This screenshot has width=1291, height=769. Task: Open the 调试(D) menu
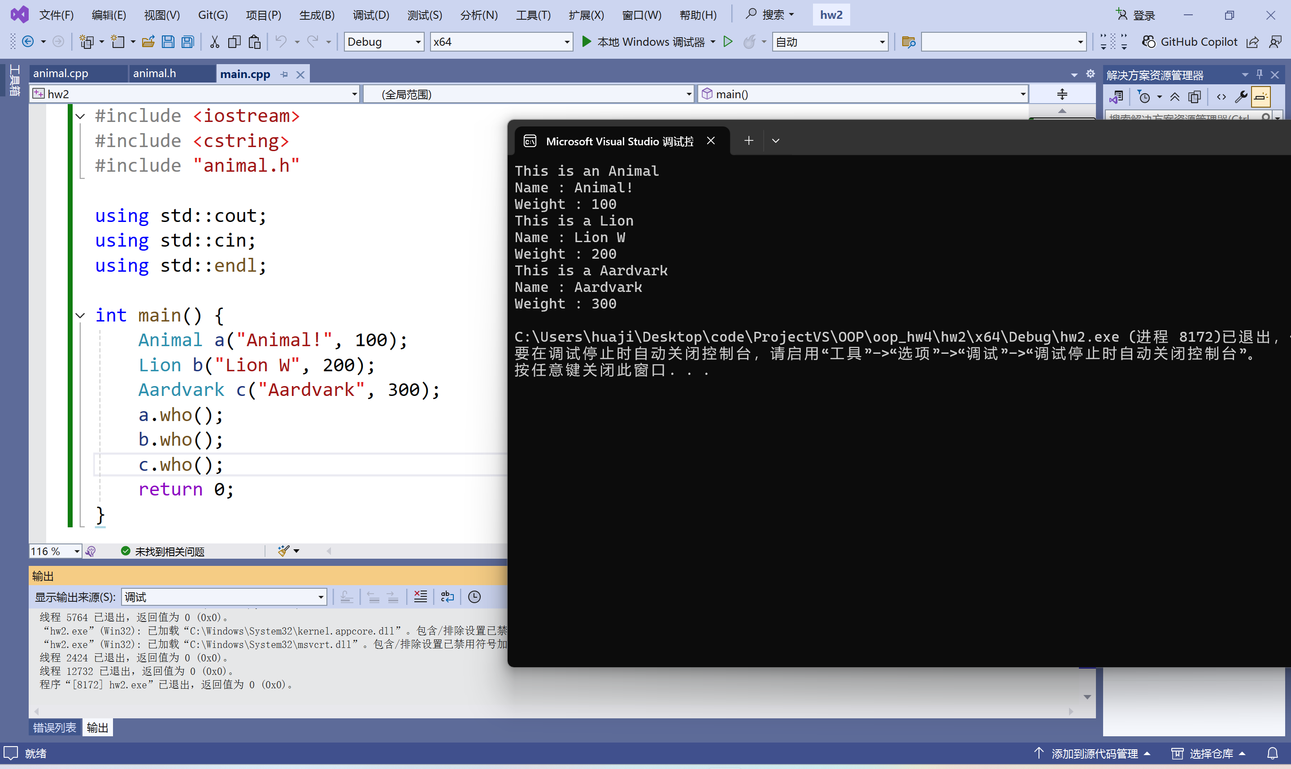(x=371, y=15)
